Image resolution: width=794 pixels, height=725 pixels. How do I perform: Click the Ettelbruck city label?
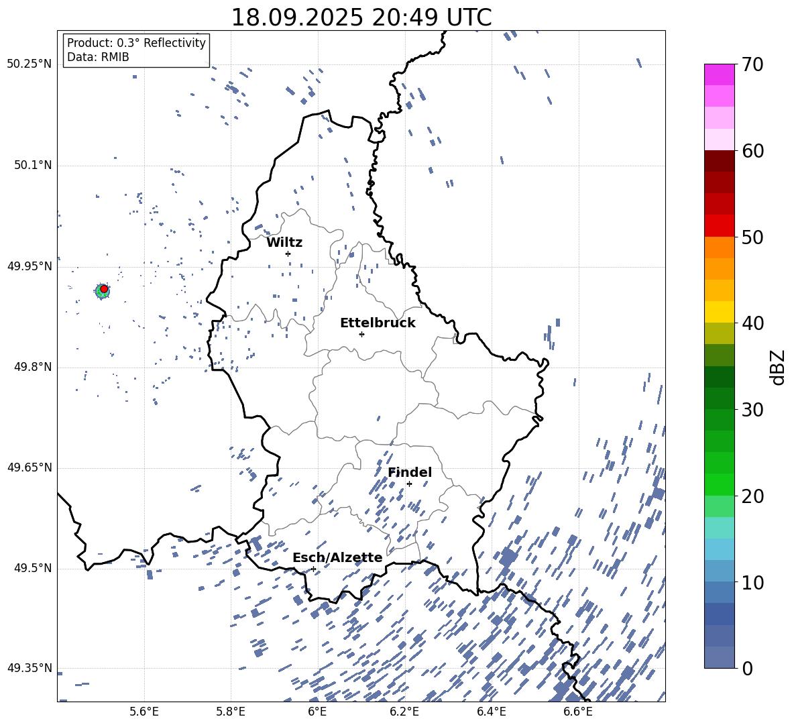coord(378,323)
